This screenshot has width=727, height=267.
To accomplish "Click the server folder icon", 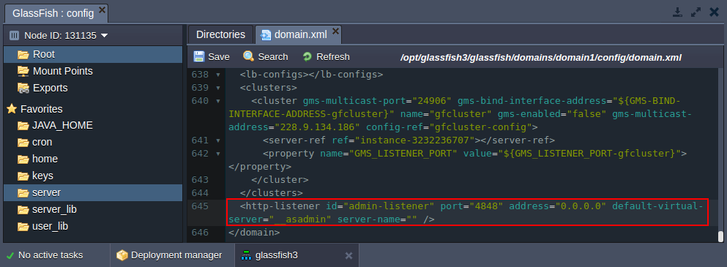I will click(23, 193).
